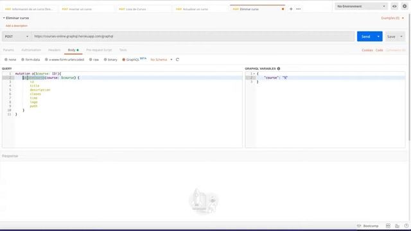Open the Examples (0) dropdown
Viewport: 411px width, 231px height.
coord(392,18)
